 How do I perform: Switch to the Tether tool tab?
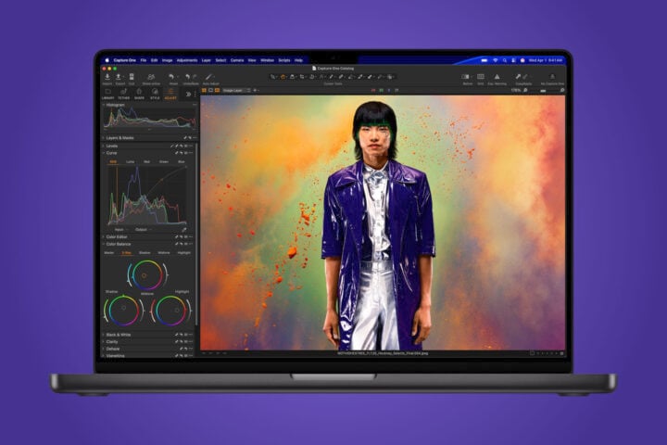pos(124,95)
